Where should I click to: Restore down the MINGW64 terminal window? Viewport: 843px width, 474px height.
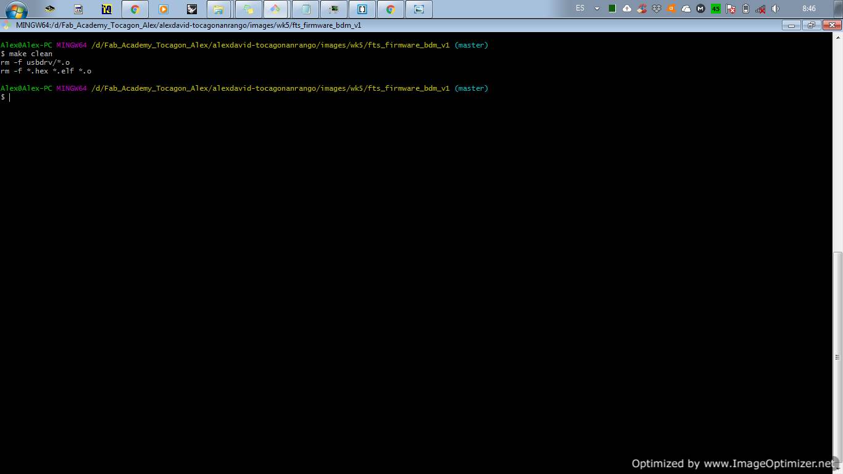811,25
